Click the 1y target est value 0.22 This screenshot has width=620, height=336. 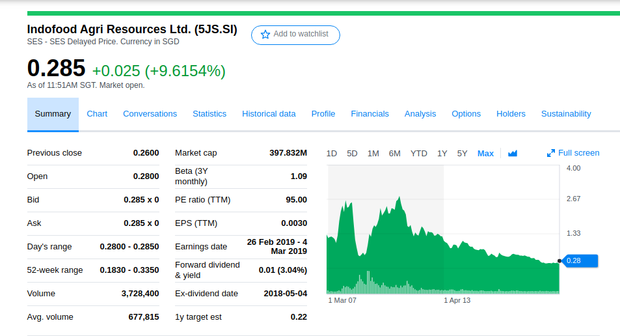(x=299, y=317)
